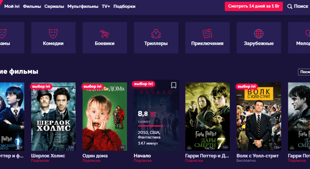The width and height of the screenshot is (310, 169).
Task: Open the Фильмы menu
Action: 32,6
